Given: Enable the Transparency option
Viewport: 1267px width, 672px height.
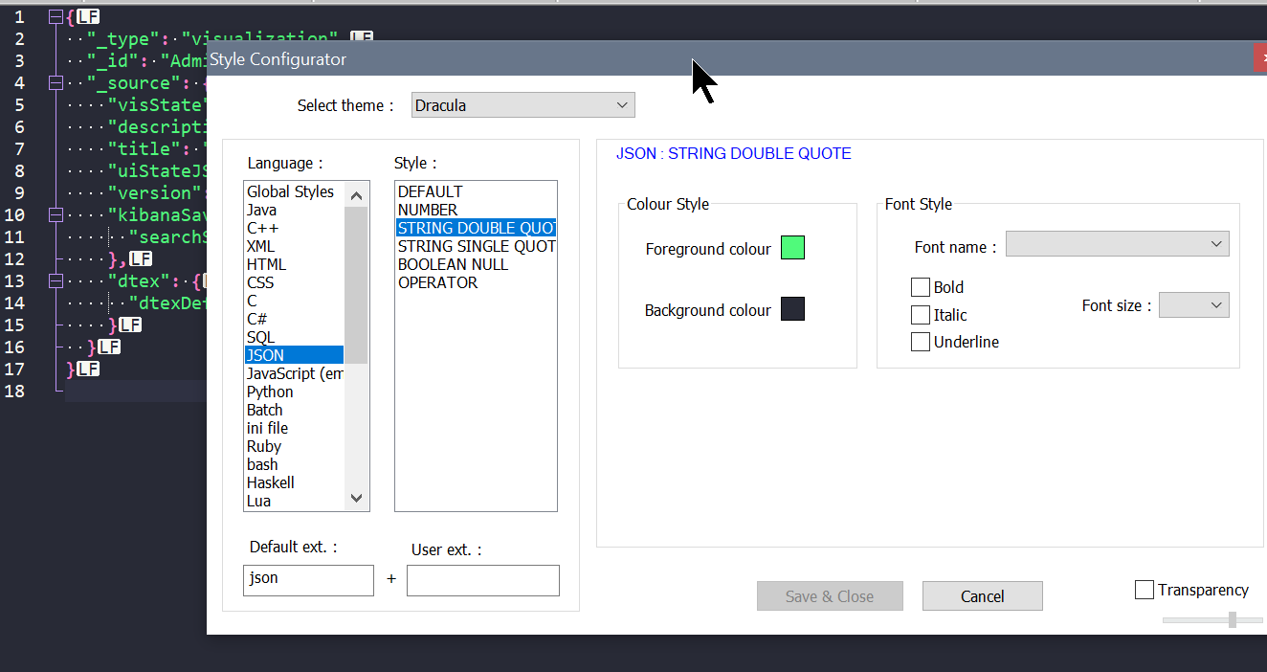Looking at the screenshot, I should 1145,590.
